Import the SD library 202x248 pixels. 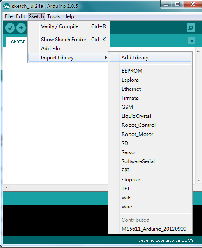tap(150, 143)
